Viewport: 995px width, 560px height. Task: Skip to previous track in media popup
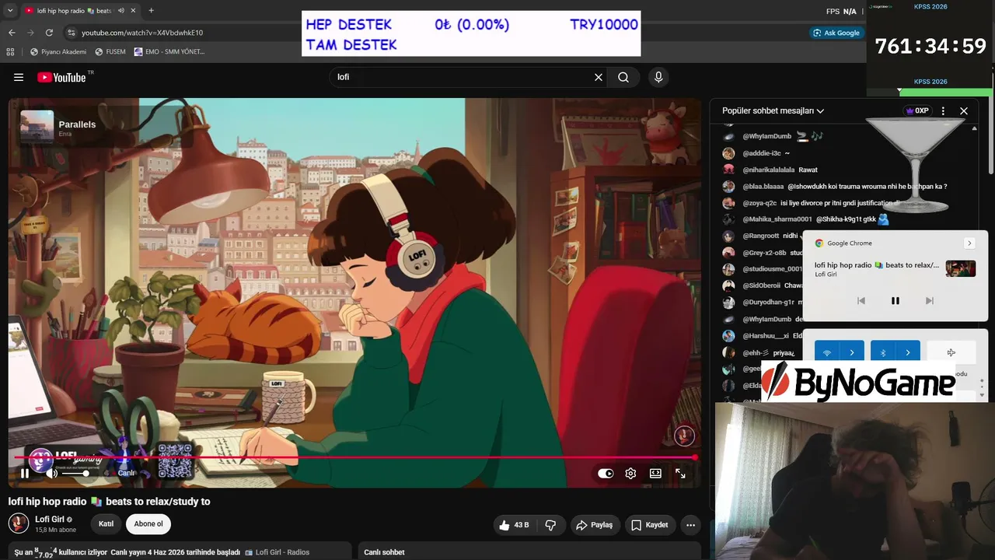pyautogui.click(x=861, y=301)
